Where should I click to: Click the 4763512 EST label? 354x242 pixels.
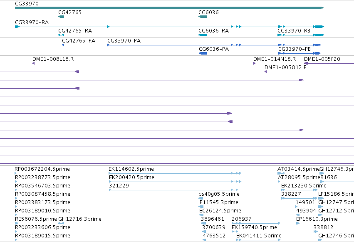pyautogui.click(x=214, y=236)
